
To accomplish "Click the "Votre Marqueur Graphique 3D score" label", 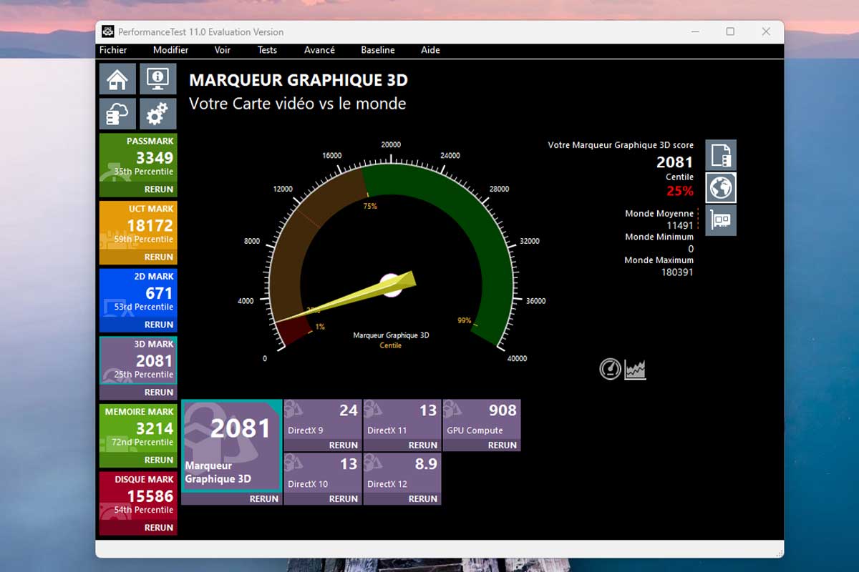I will [621, 145].
